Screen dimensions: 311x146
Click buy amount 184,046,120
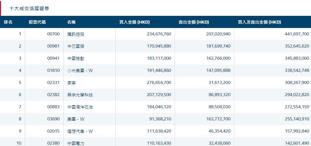coord(159,107)
